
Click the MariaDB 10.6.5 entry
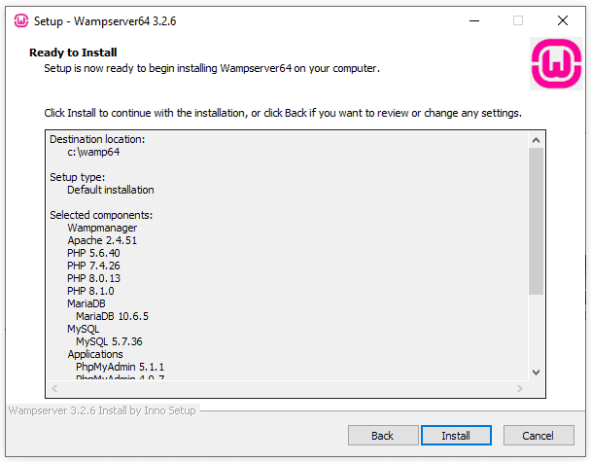(112, 316)
